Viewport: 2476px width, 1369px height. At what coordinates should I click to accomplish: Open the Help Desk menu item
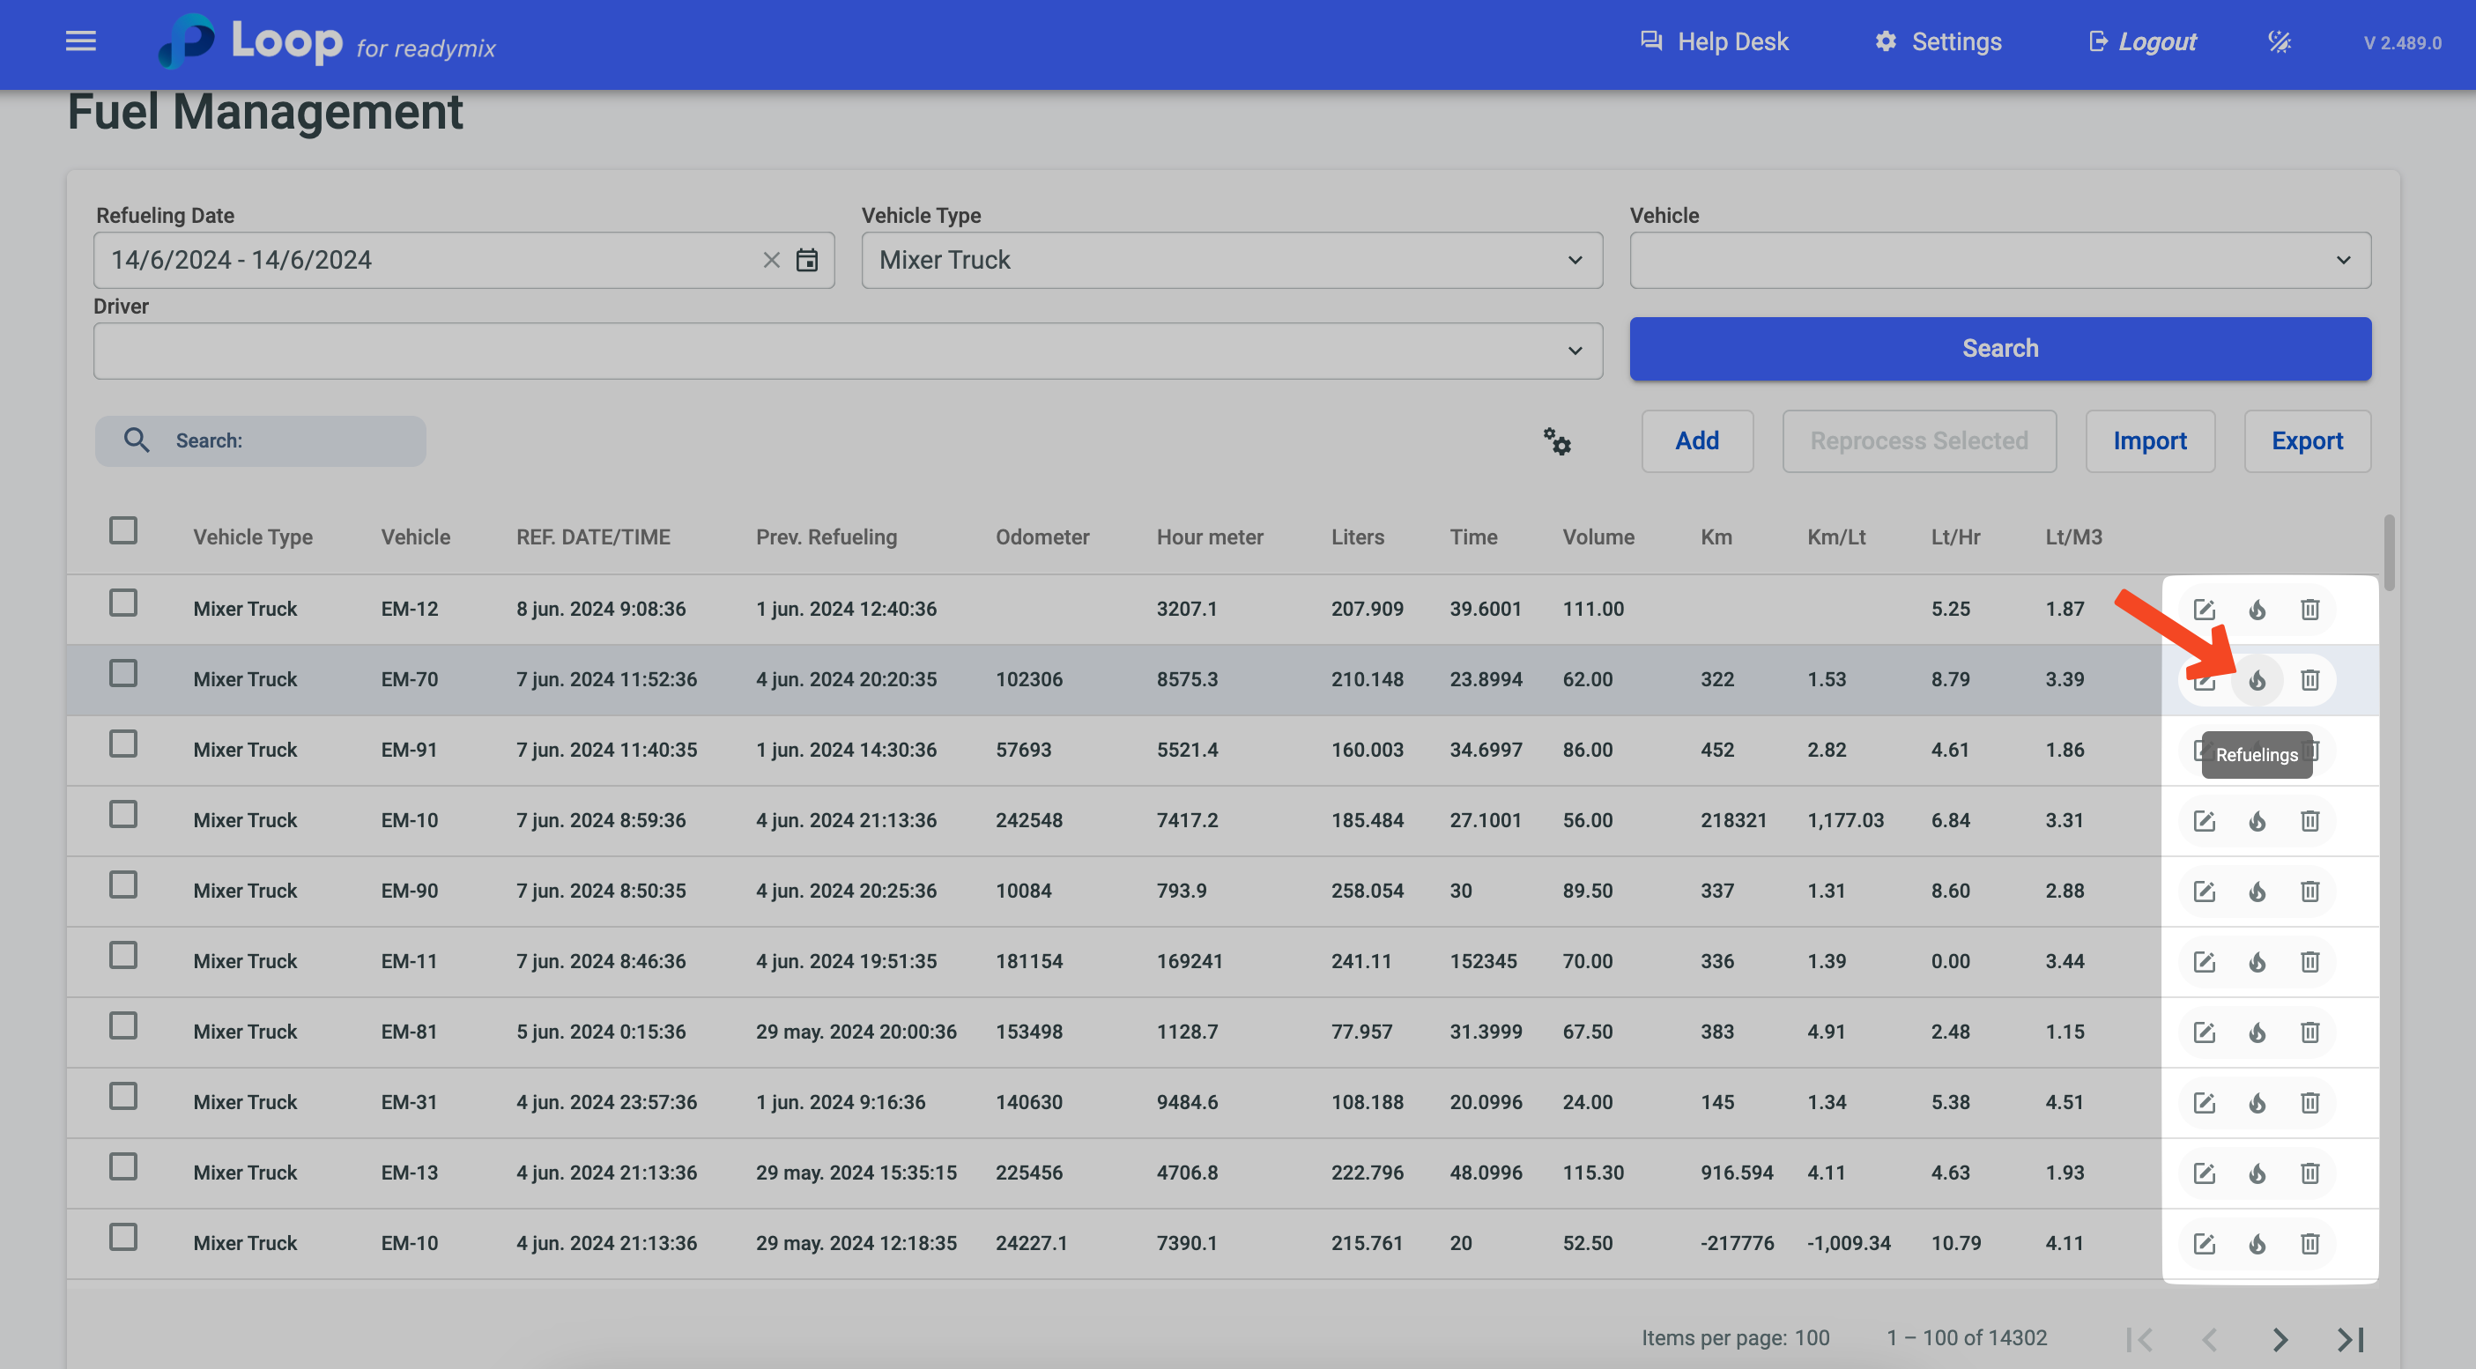tap(1715, 41)
